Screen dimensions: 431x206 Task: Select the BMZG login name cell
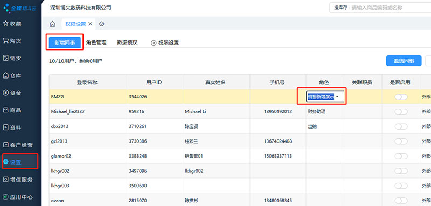88,97
